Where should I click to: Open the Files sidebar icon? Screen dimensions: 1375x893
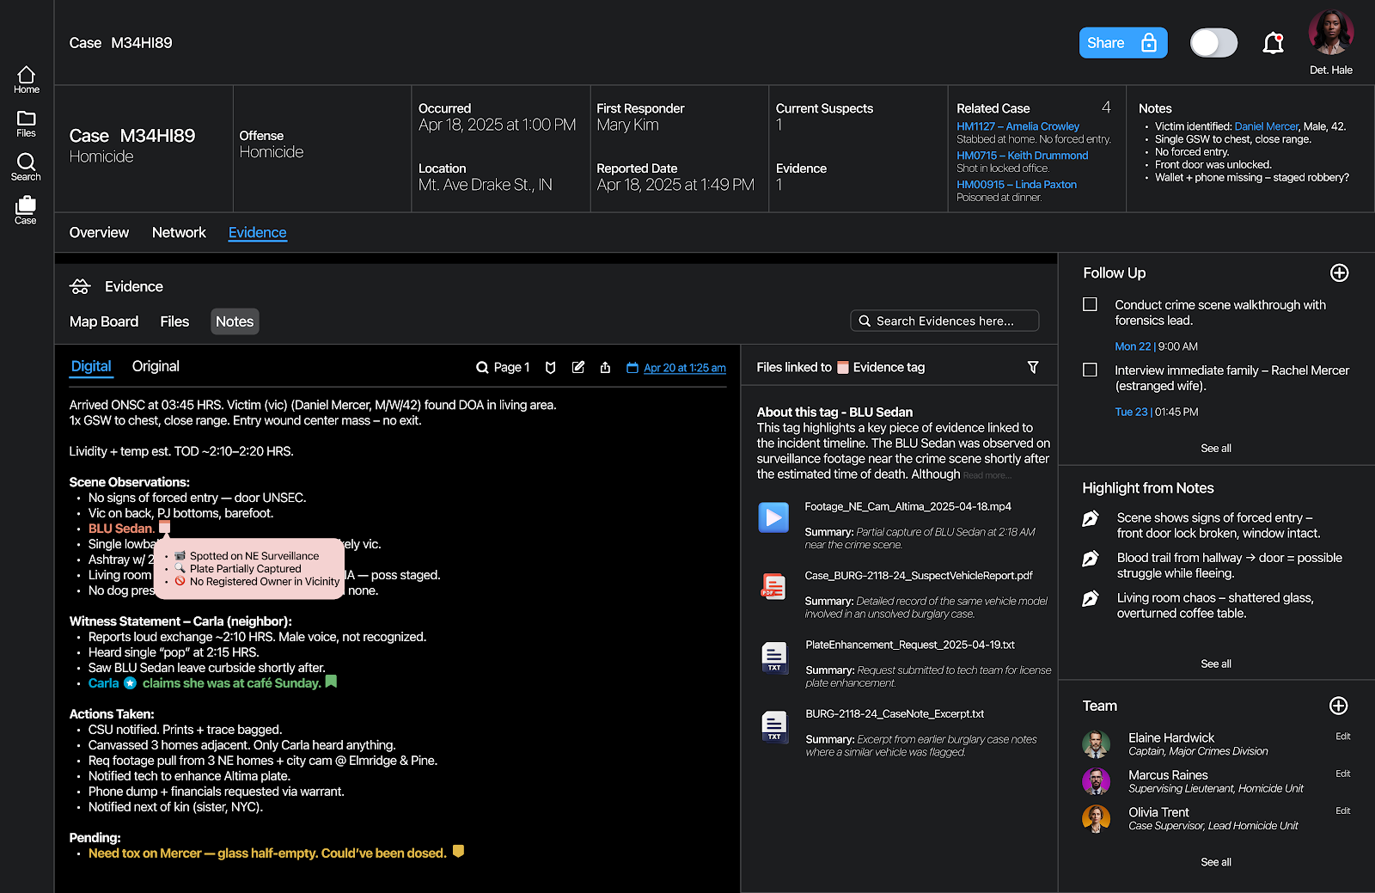(27, 124)
